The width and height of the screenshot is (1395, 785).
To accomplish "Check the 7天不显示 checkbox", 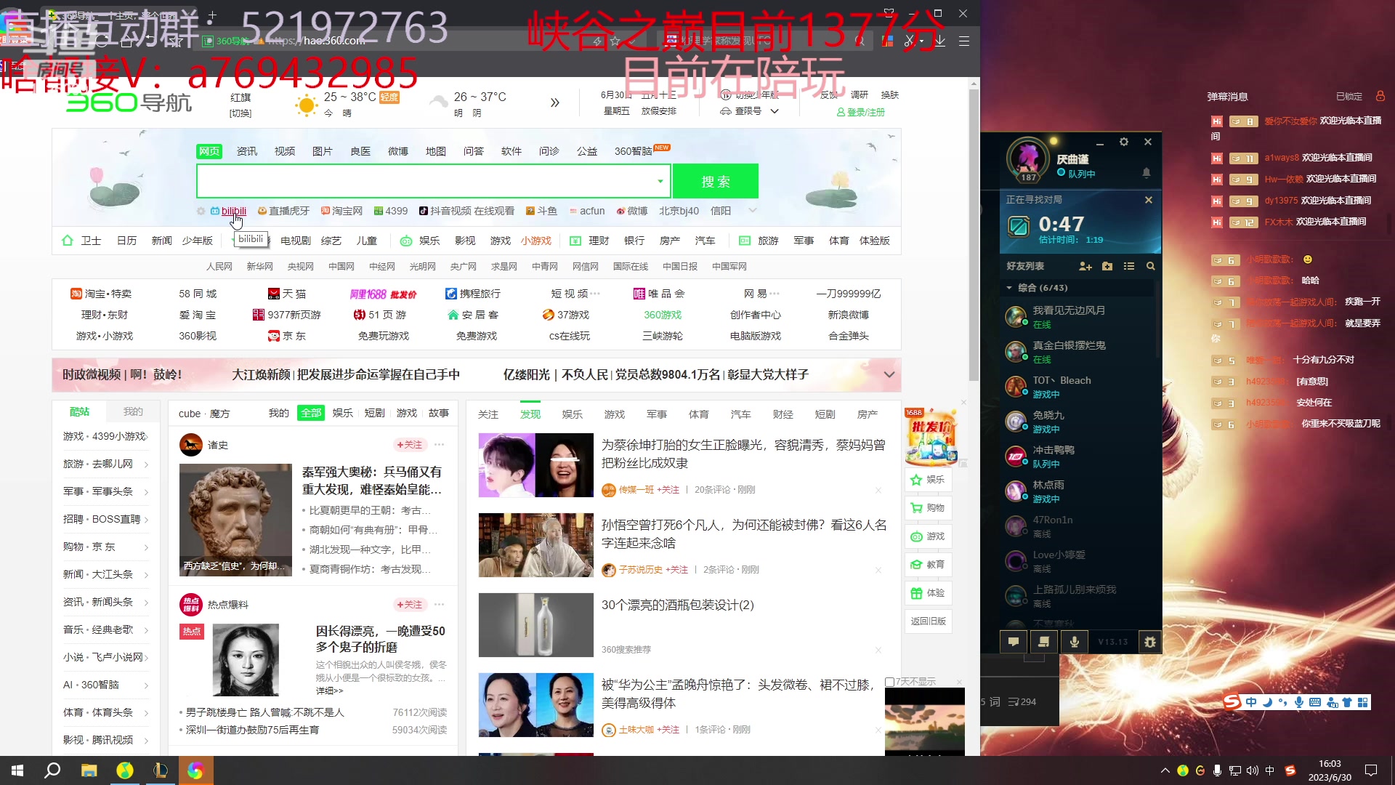I will point(889,682).
